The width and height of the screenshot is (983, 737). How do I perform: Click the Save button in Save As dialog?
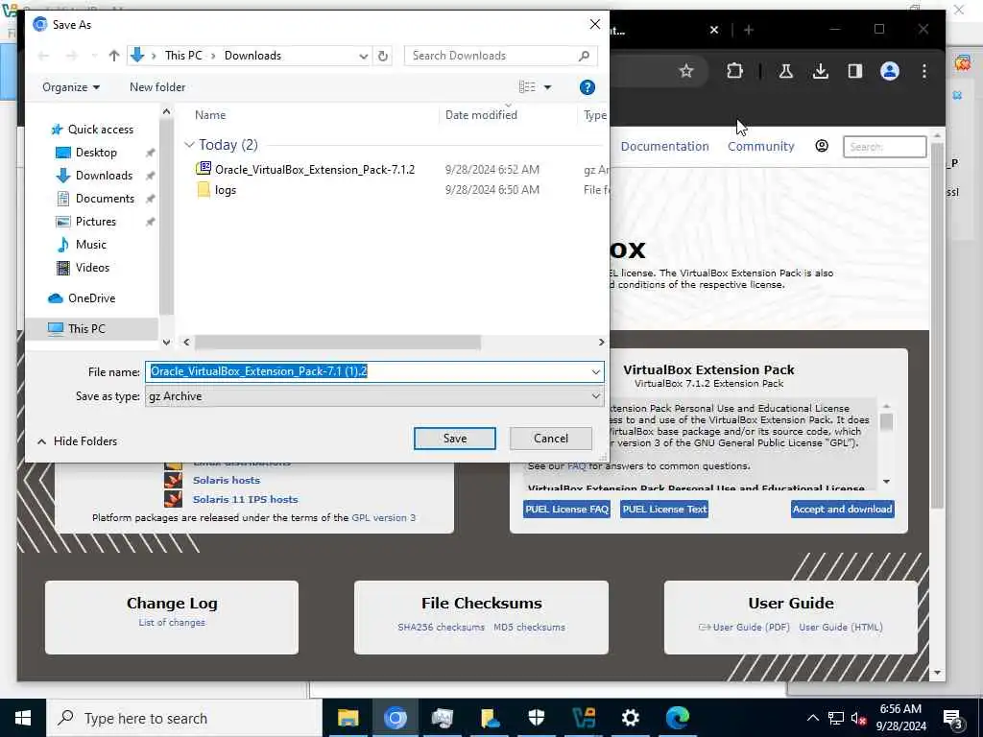[454, 439]
